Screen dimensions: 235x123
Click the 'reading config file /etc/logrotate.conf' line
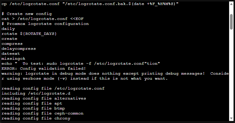[x=53, y=88]
